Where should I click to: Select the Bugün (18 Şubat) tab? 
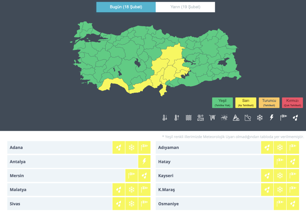click(x=126, y=7)
